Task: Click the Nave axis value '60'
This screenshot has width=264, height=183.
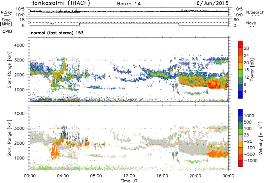Action: coord(236,20)
